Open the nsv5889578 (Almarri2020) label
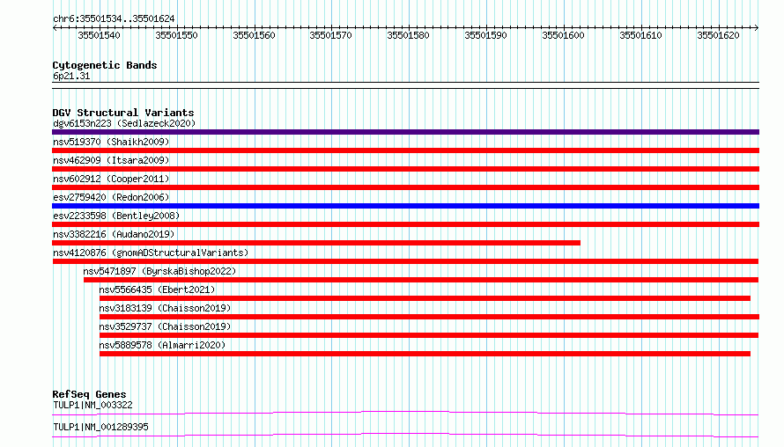The height and width of the screenshot is (447, 784). (162, 345)
